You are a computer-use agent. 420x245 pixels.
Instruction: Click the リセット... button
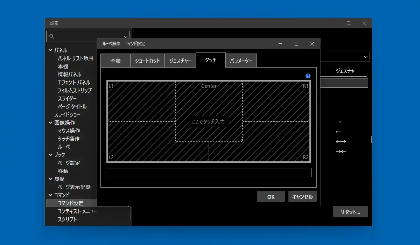click(350, 212)
